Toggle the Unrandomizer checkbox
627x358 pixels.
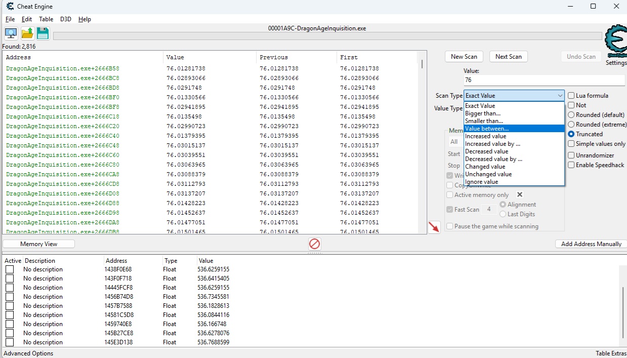[x=571, y=155]
